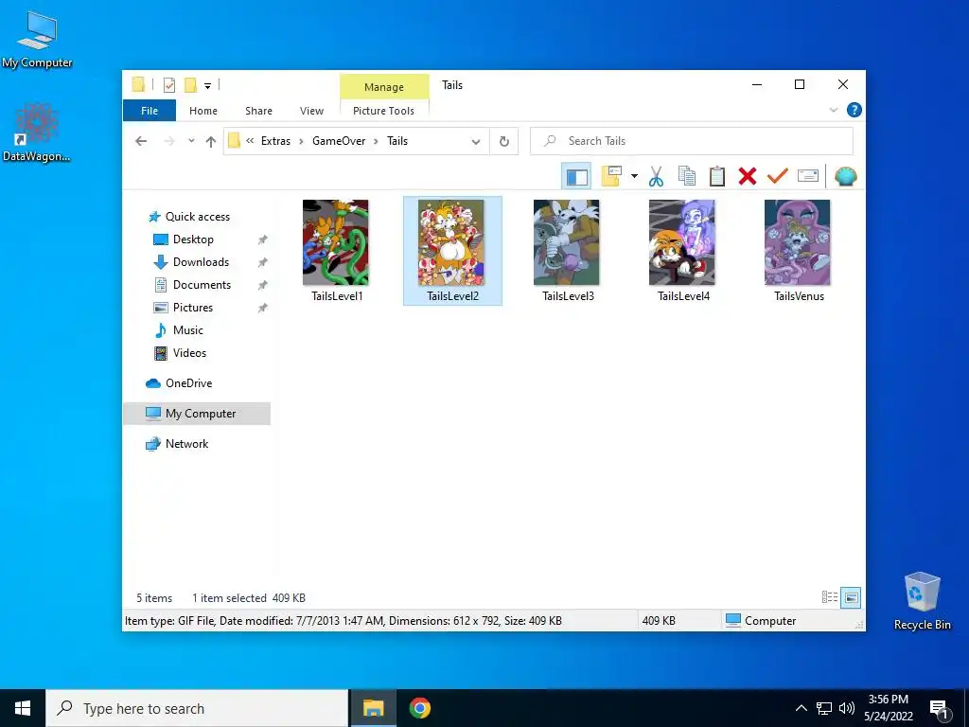Screen dimensions: 969x727
Task: Expand the ribbon using the chevron
Action: click(x=833, y=110)
